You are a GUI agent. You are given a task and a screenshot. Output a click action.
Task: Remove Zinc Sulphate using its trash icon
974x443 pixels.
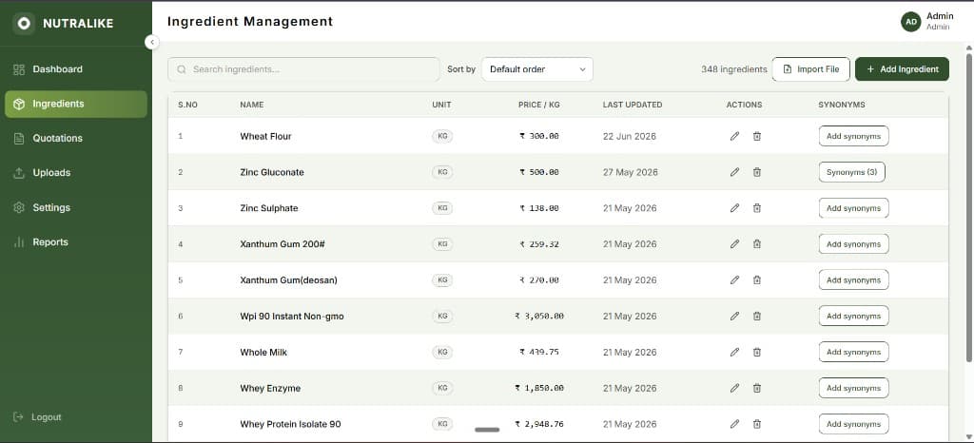click(756, 208)
